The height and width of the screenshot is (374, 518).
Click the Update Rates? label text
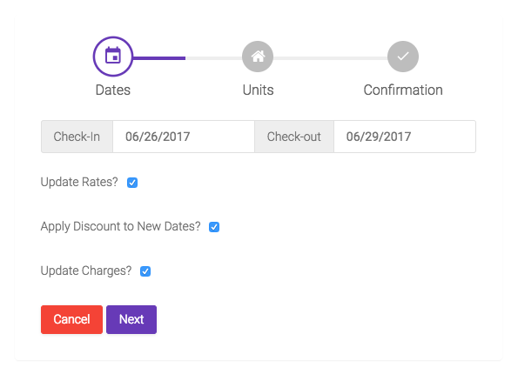[79, 182]
